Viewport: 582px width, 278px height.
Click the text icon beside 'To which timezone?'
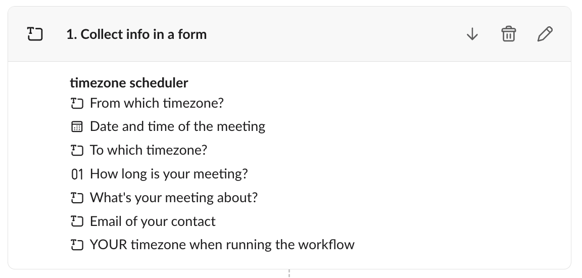pyautogui.click(x=77, y=151)
